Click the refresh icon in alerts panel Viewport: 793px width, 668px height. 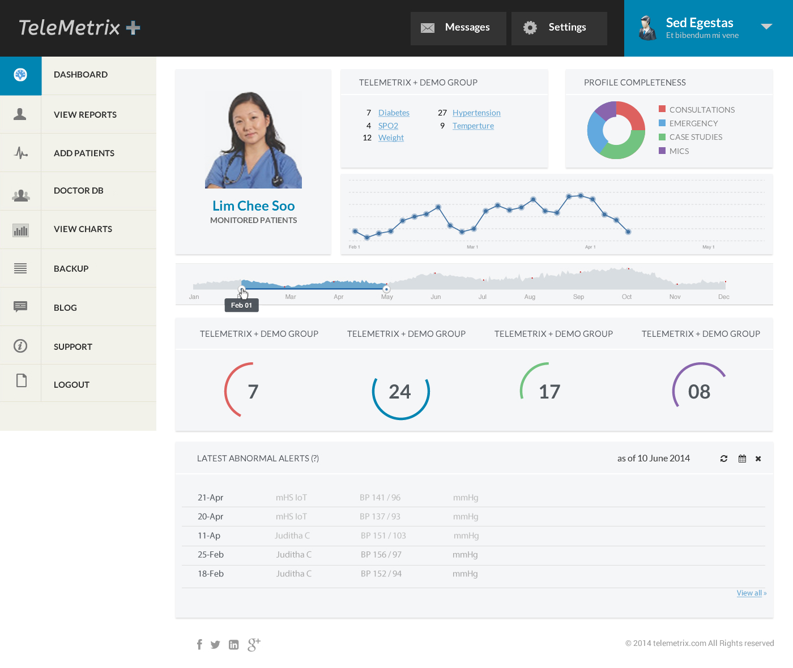723,459
